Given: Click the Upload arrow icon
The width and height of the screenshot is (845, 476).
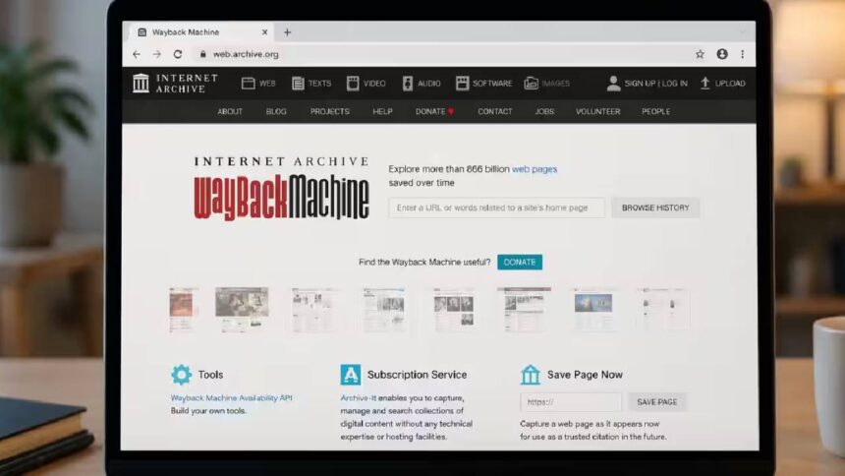Looking at the screenshot, I should point(704,84).
